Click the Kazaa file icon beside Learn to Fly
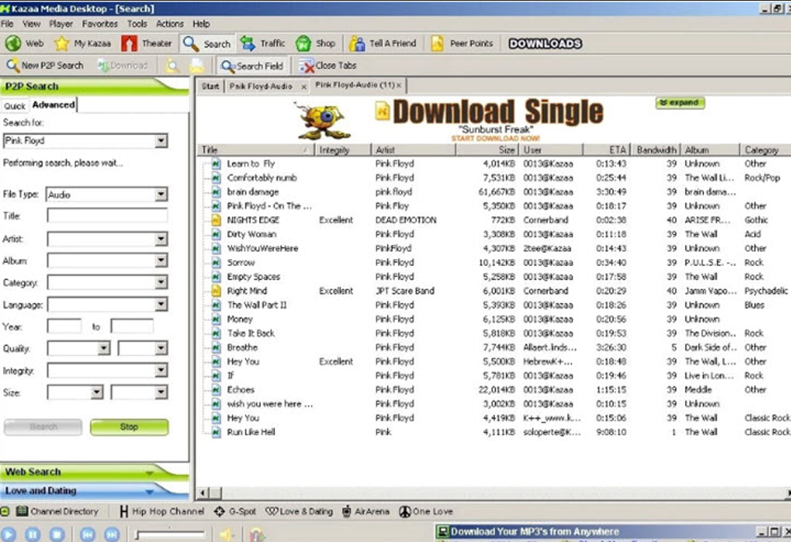This screenshot has height=542, width=791. click(x=216, y=164)
